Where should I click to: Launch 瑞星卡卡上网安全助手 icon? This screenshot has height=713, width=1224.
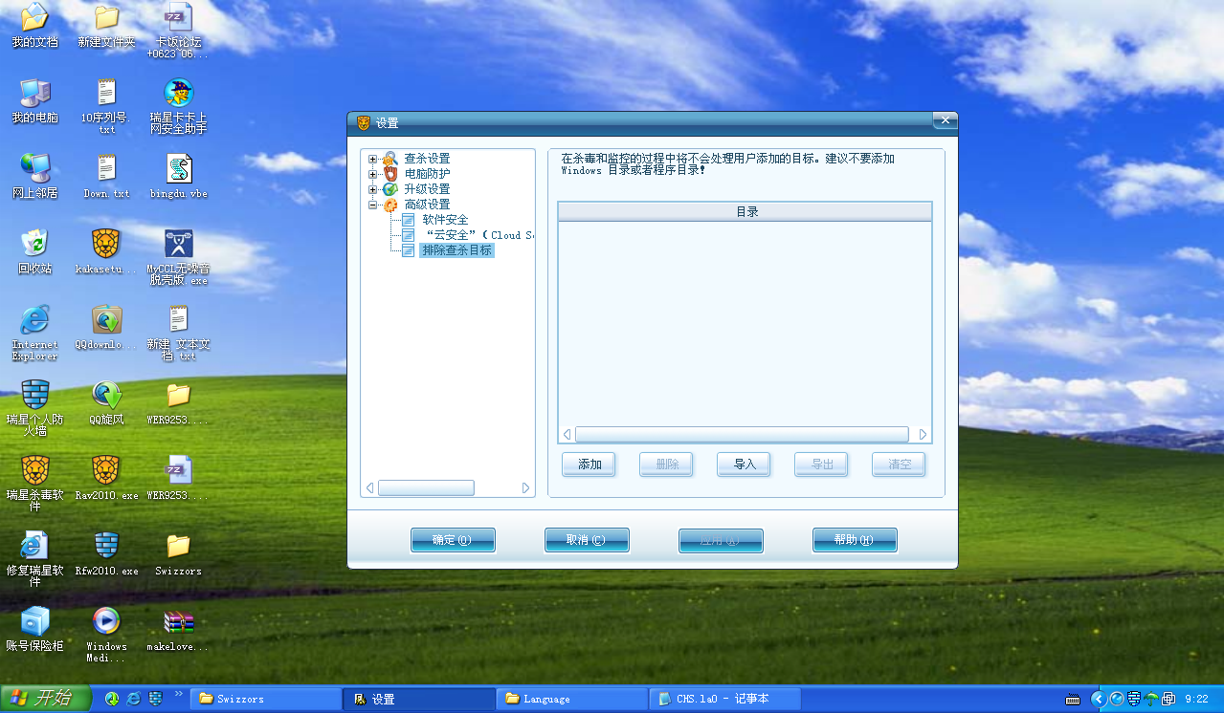[x=178, y=106]
